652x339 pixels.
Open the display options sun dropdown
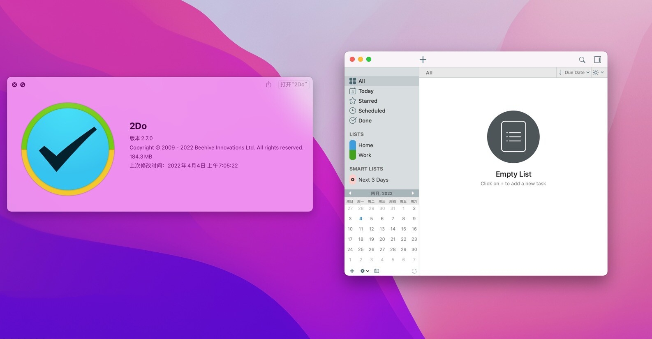599,72
